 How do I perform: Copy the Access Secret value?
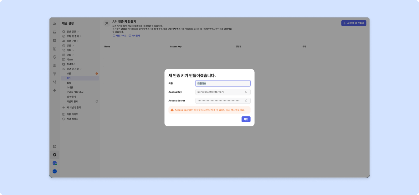coord(246,101)
